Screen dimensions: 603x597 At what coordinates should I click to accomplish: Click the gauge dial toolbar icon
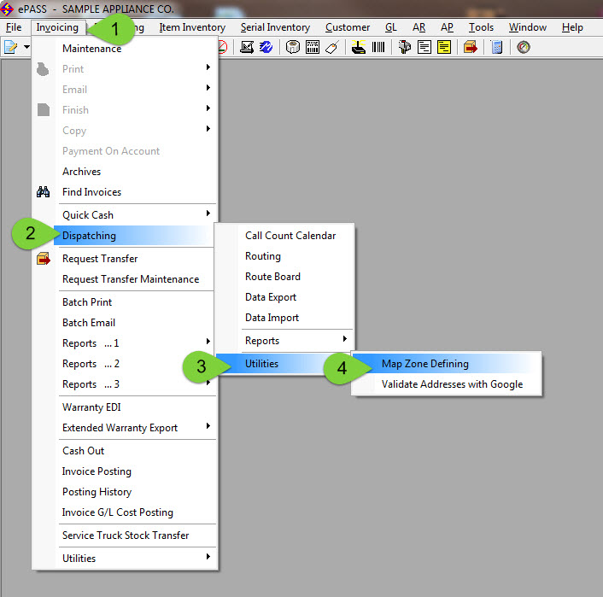pos(524,47)
